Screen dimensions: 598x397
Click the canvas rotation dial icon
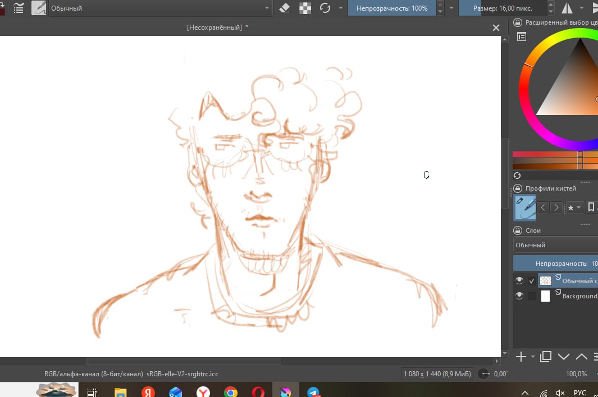484,374
